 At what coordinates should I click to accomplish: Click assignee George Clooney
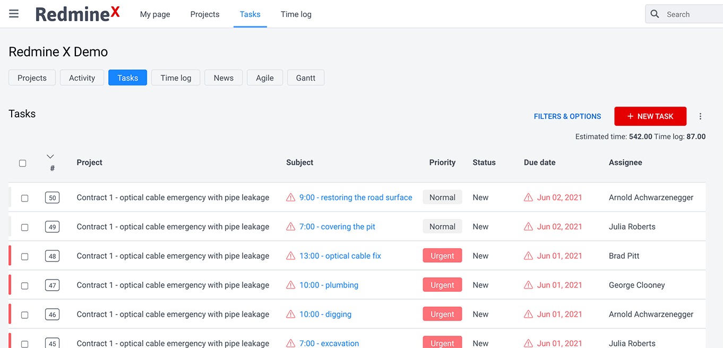coord(637,285)
